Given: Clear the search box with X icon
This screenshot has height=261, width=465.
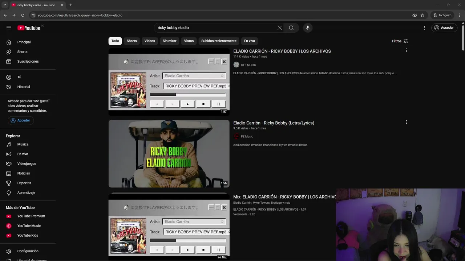Looking at the screenshot, I should click(280, 28).
